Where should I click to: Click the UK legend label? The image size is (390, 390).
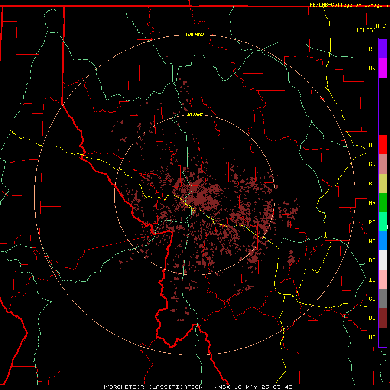point(372,68)
